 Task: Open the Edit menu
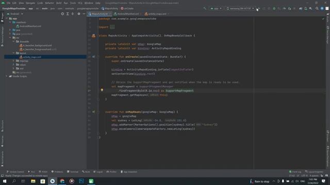click(14, 3)
